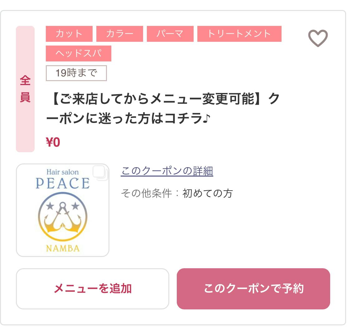Choose the パーマ tag
This screenshot has width=352, height=330.
pyautogui.click(x=170, y=34)
